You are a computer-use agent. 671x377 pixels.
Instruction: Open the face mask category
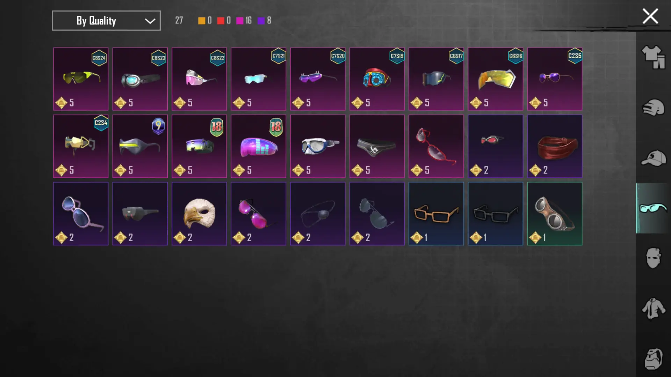pyautogui.click(x=653, y=258)
